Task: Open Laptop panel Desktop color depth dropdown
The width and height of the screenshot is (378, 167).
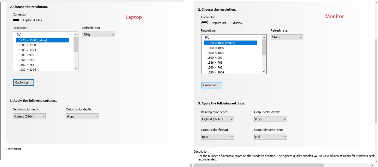Action: point(29,116)
